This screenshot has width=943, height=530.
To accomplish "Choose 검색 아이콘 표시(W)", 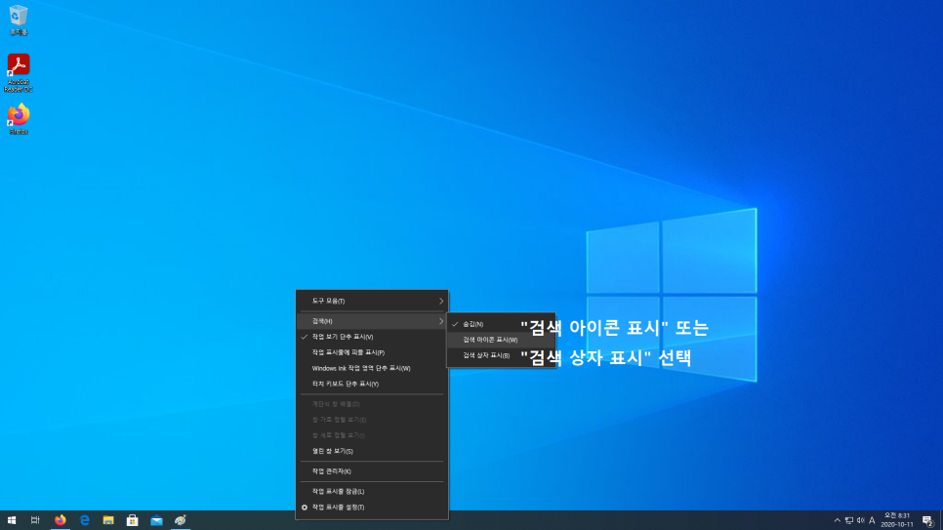I will pos(501,340).
